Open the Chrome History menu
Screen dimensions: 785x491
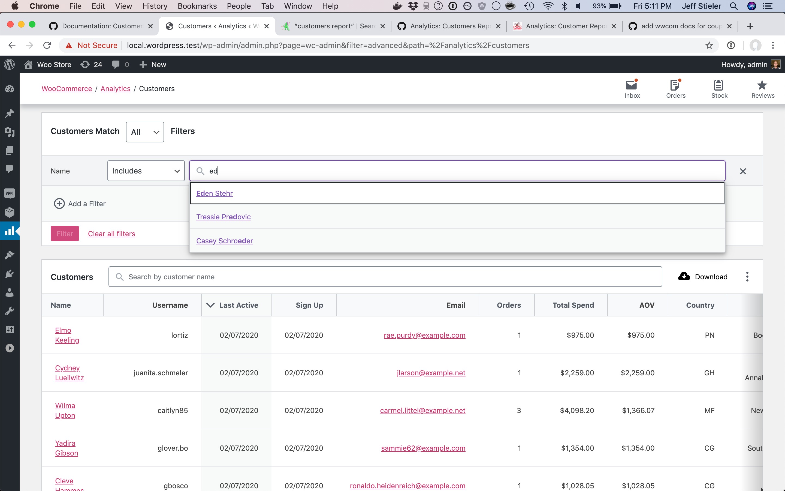click(155, 6)
